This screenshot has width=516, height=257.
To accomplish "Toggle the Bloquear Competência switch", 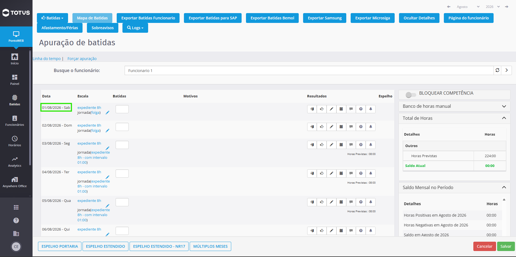I will click(x=411, y=95).
